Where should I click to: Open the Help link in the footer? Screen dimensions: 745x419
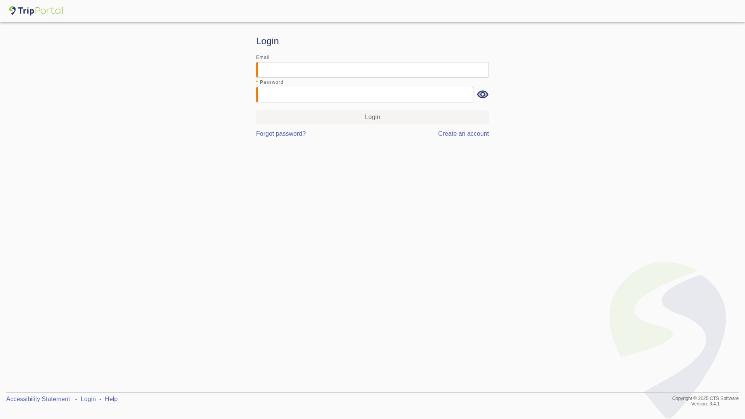[x=111, y=399]
